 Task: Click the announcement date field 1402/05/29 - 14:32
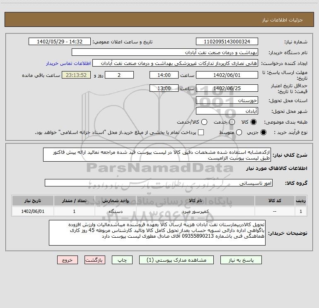[x=60, y=42]
